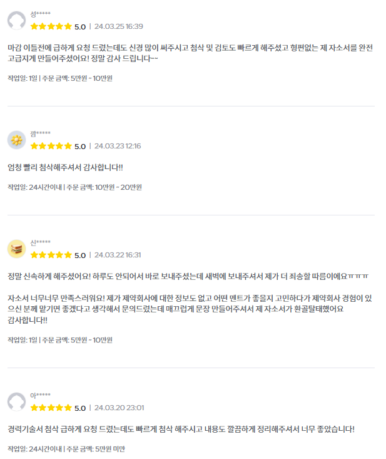Click the default avatar of reviewer 성*****
The image size is (386, 459).
pos(16,21)
